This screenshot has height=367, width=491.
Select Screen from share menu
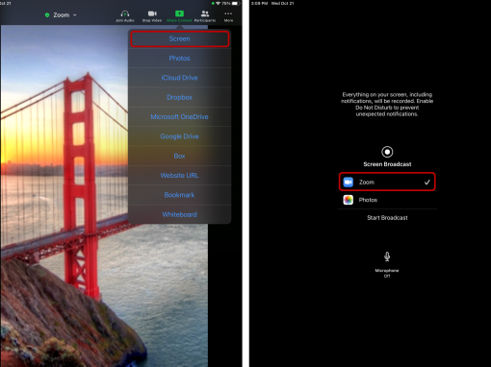(x=180, y=38)
